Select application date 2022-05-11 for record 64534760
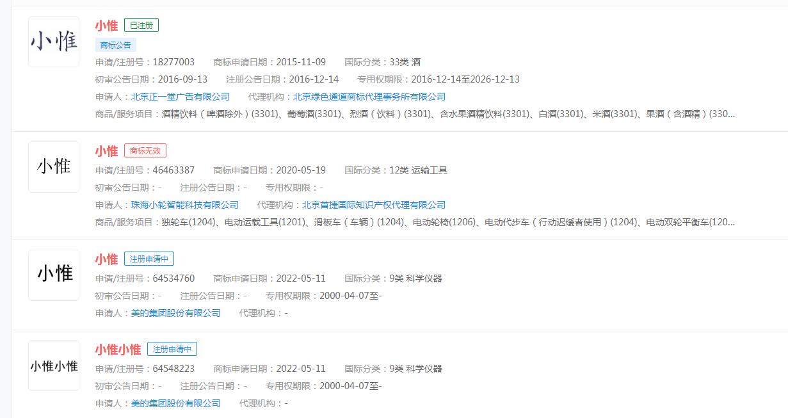This screenshot has width=788, height=418. [301, 278]
